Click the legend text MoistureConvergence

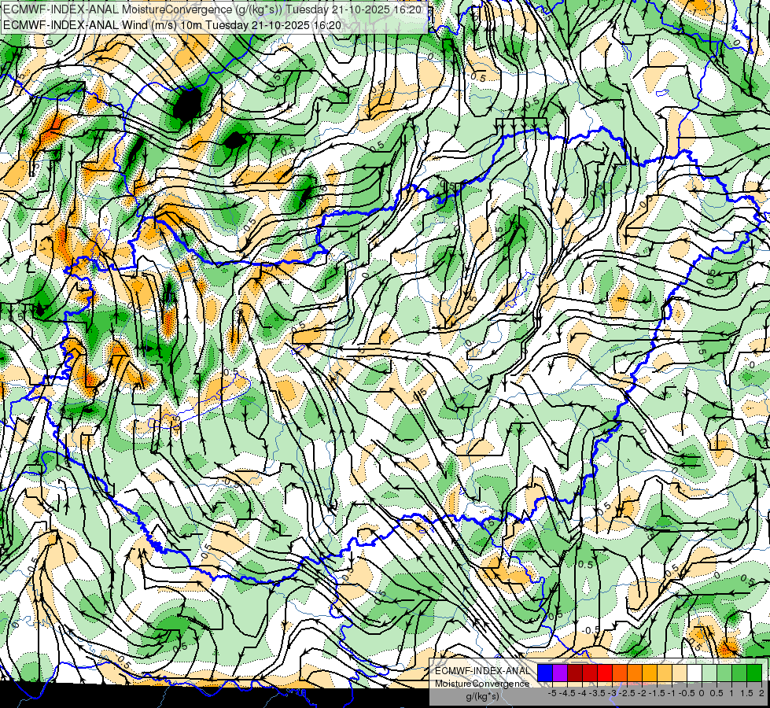(482, 684)
